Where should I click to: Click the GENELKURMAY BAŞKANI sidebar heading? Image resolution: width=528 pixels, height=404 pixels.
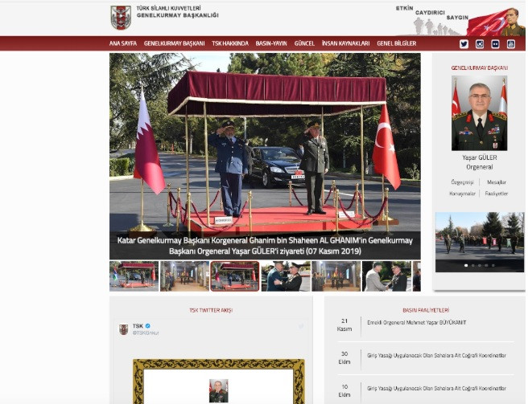(x=479, y=68)
